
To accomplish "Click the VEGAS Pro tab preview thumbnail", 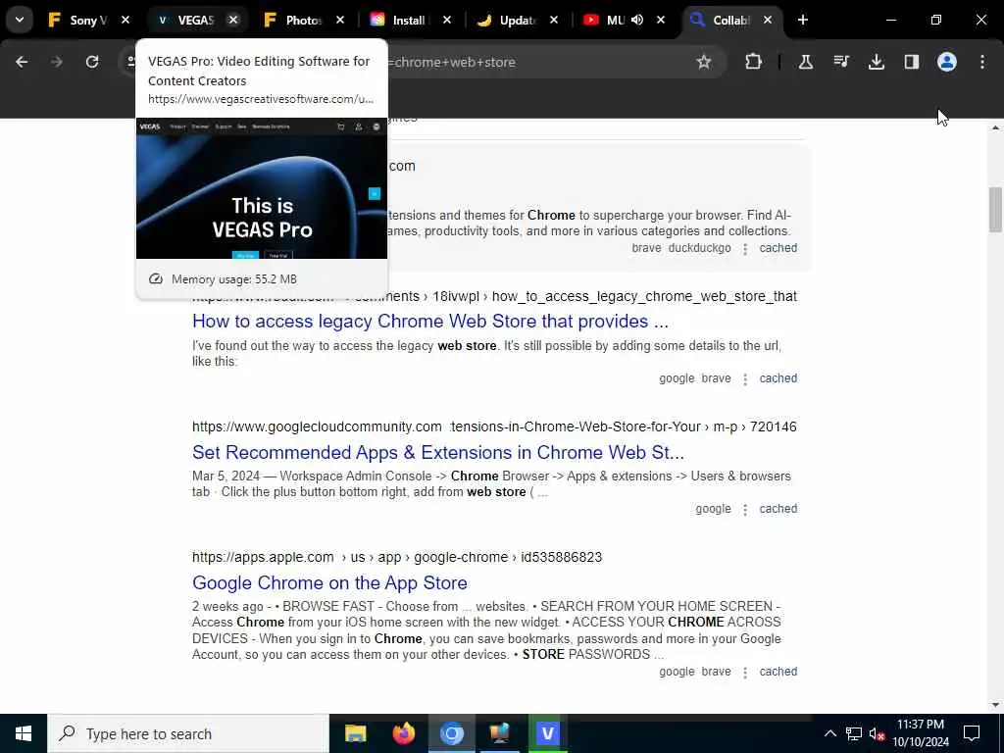I will point(262,188).
